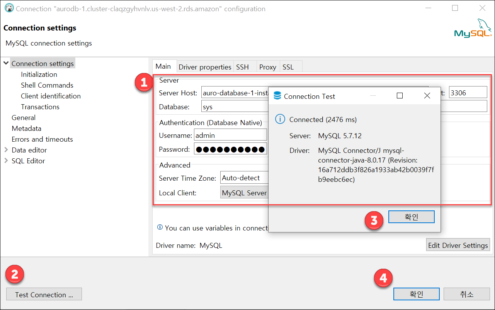Image resolution: width=495 pixels, height=310 pixels.
Task: Select SQL Editor tree item label
Action: point(28,161)
